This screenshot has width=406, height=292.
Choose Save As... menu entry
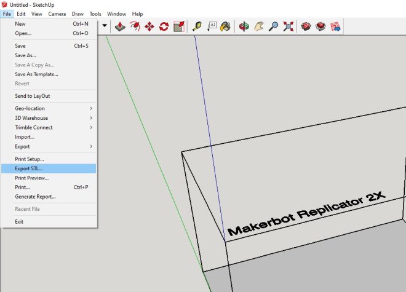coord(49,55)
